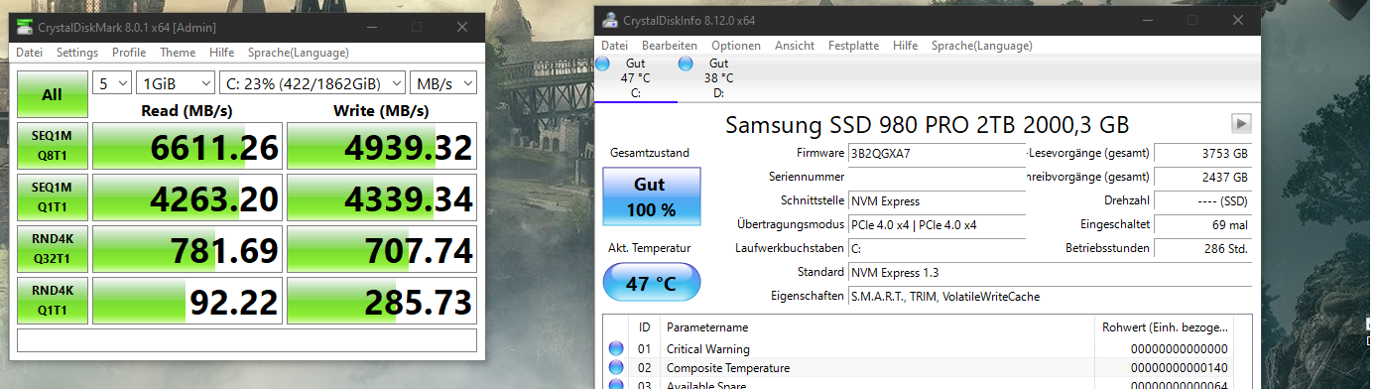Screen dimensions: 1378x389
Task: Click the Schnittstelle field NVM Express
Action: [x=936, y=200]
